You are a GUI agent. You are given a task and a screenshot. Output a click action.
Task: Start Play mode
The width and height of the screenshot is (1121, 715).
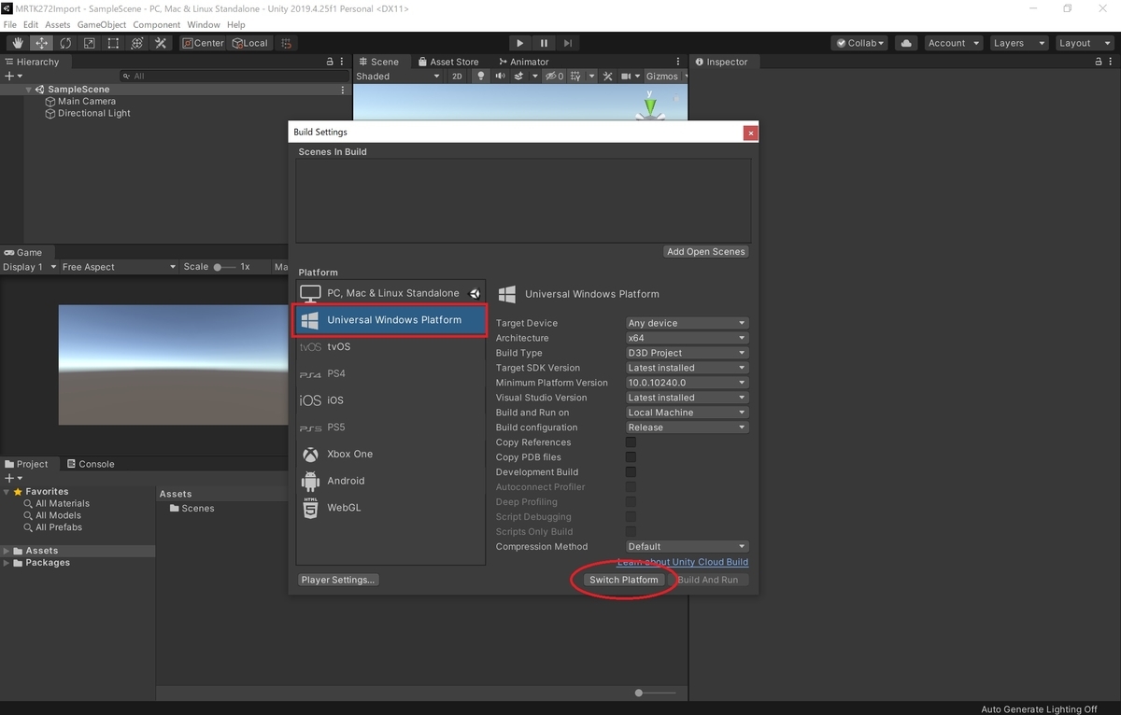(x=520, y=43)
